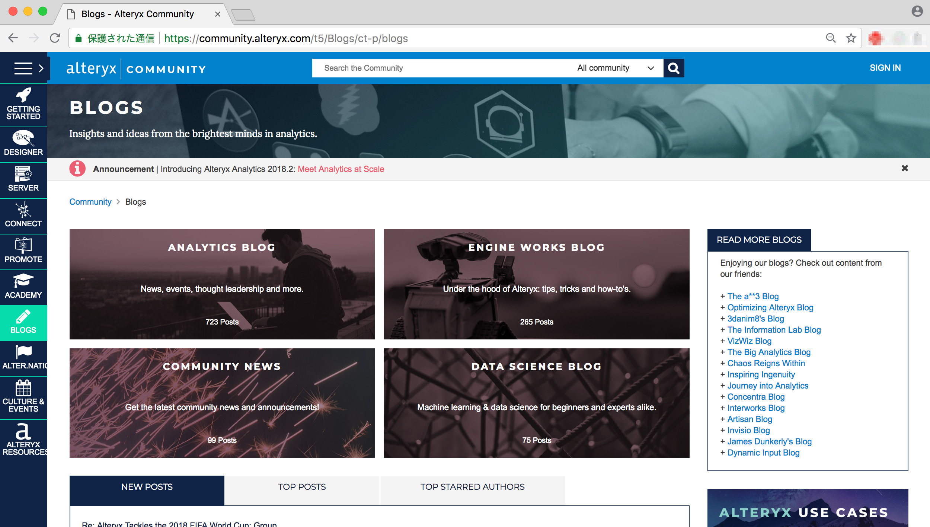Click the alteryx Community logo
Image resolution: width=930 pixels, height=527 pixels.
(x=136, y=69)
